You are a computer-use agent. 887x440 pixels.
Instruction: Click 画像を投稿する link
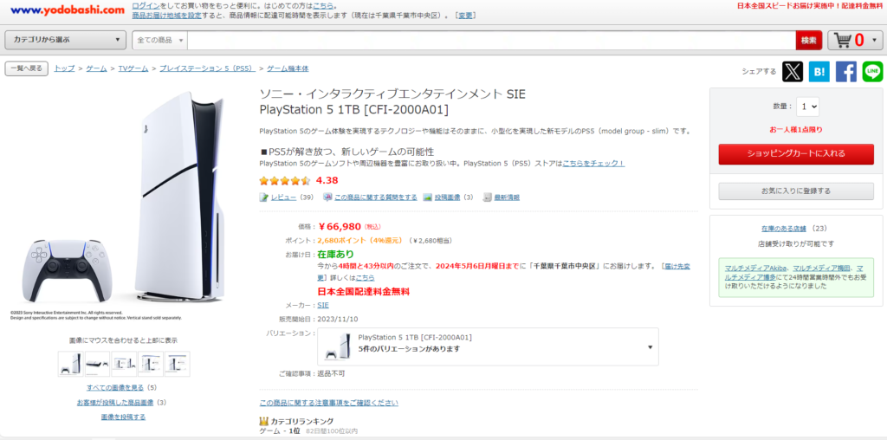point(123,417)
